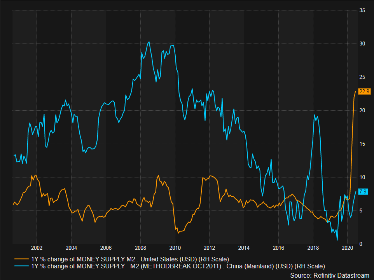Click the 35 y-axis label
This screenshot has height=280, width=374.
coord(362,10)
